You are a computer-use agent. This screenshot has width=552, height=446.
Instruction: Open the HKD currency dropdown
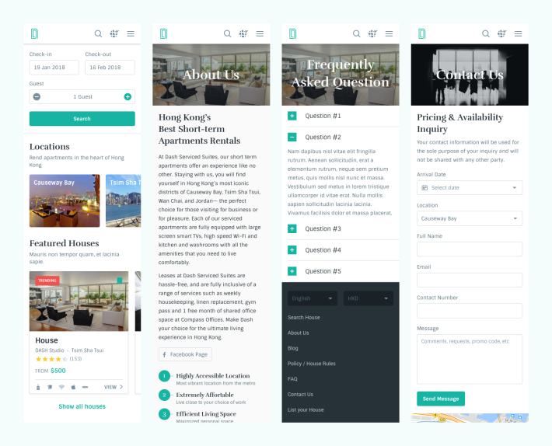point(368,298)
